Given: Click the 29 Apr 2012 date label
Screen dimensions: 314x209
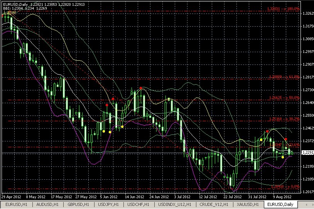Looking at the screenshot, I should (11, 197).
